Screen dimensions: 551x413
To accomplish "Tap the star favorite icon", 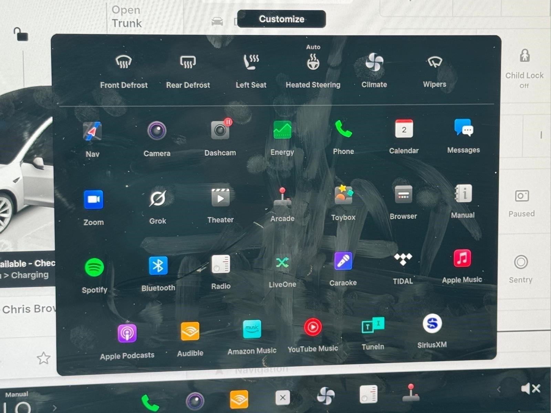I will coord(43,358).
